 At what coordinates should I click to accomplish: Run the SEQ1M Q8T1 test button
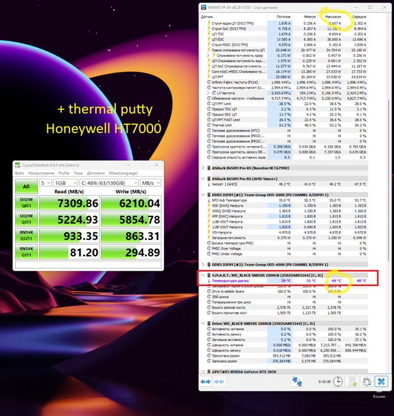[26, 203]
